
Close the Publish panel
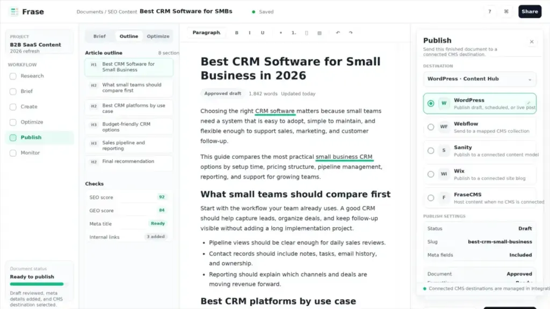532,42
